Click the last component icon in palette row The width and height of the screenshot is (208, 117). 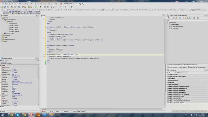click(x=39, y=13)
